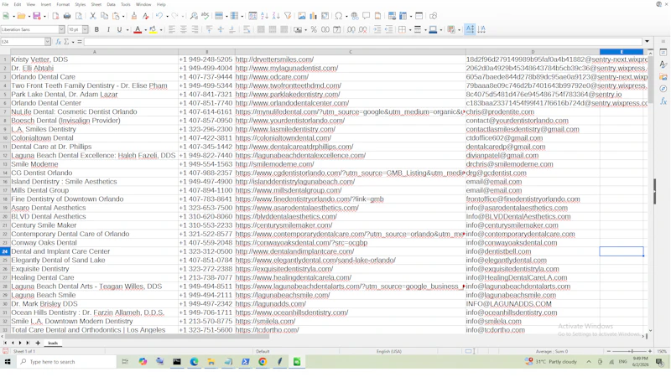The width and height of the screenshot is (671, 377).
Task: Toggle bold formatting
Action: click(x=96, y=29)
